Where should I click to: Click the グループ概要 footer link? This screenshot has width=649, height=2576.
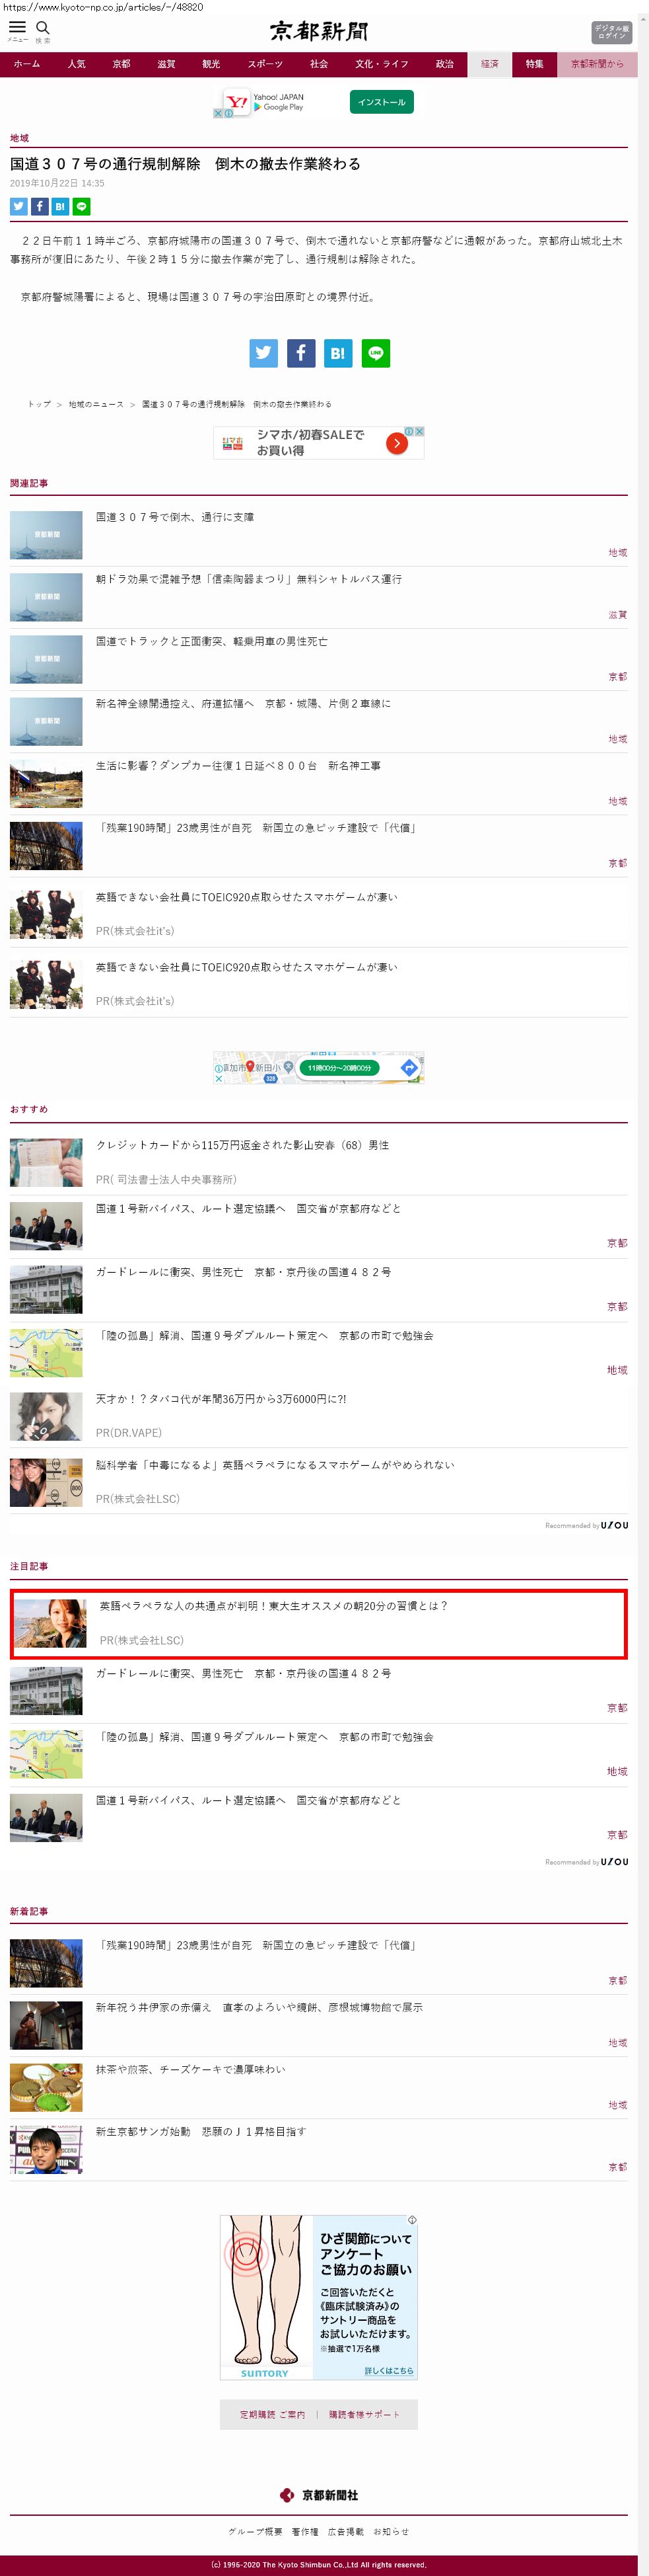(x=256, y=2531)
